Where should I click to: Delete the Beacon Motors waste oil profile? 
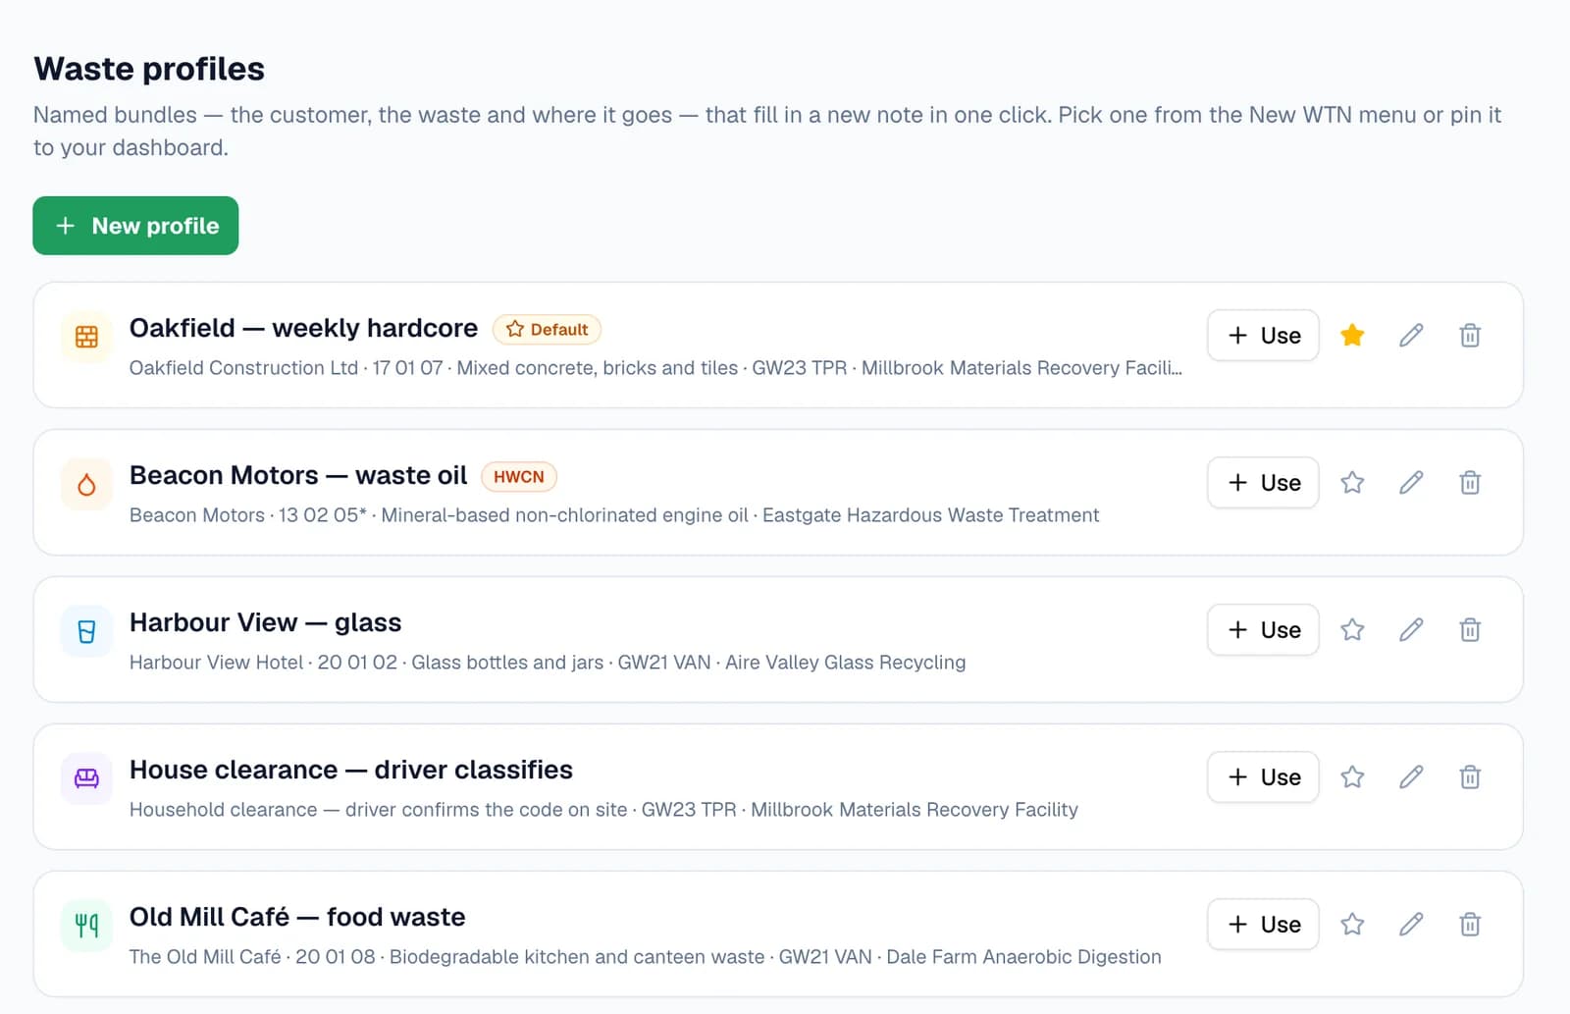[1470, 483]
